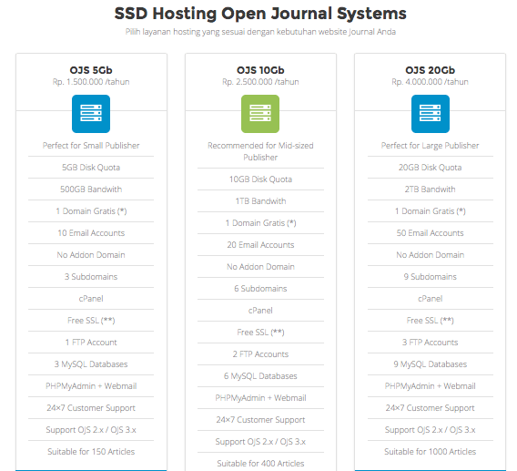The width and height of the screenshot is (517, 471).
Task: Click 'Free SSL (**)' in OJS 20Gb
Action: [x=431, y=321]
